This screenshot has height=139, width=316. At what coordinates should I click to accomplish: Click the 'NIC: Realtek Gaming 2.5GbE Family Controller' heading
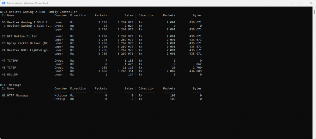pyautogui.click(x=39, y=12)
